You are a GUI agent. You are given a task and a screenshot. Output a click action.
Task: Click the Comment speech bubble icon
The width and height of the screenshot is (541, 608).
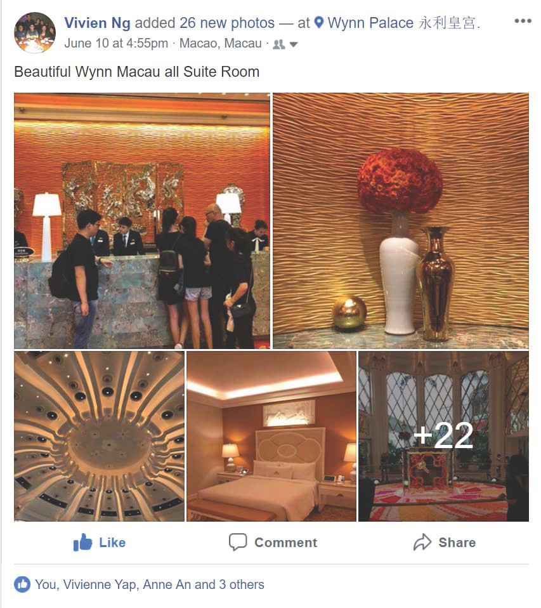coord(238,542)
